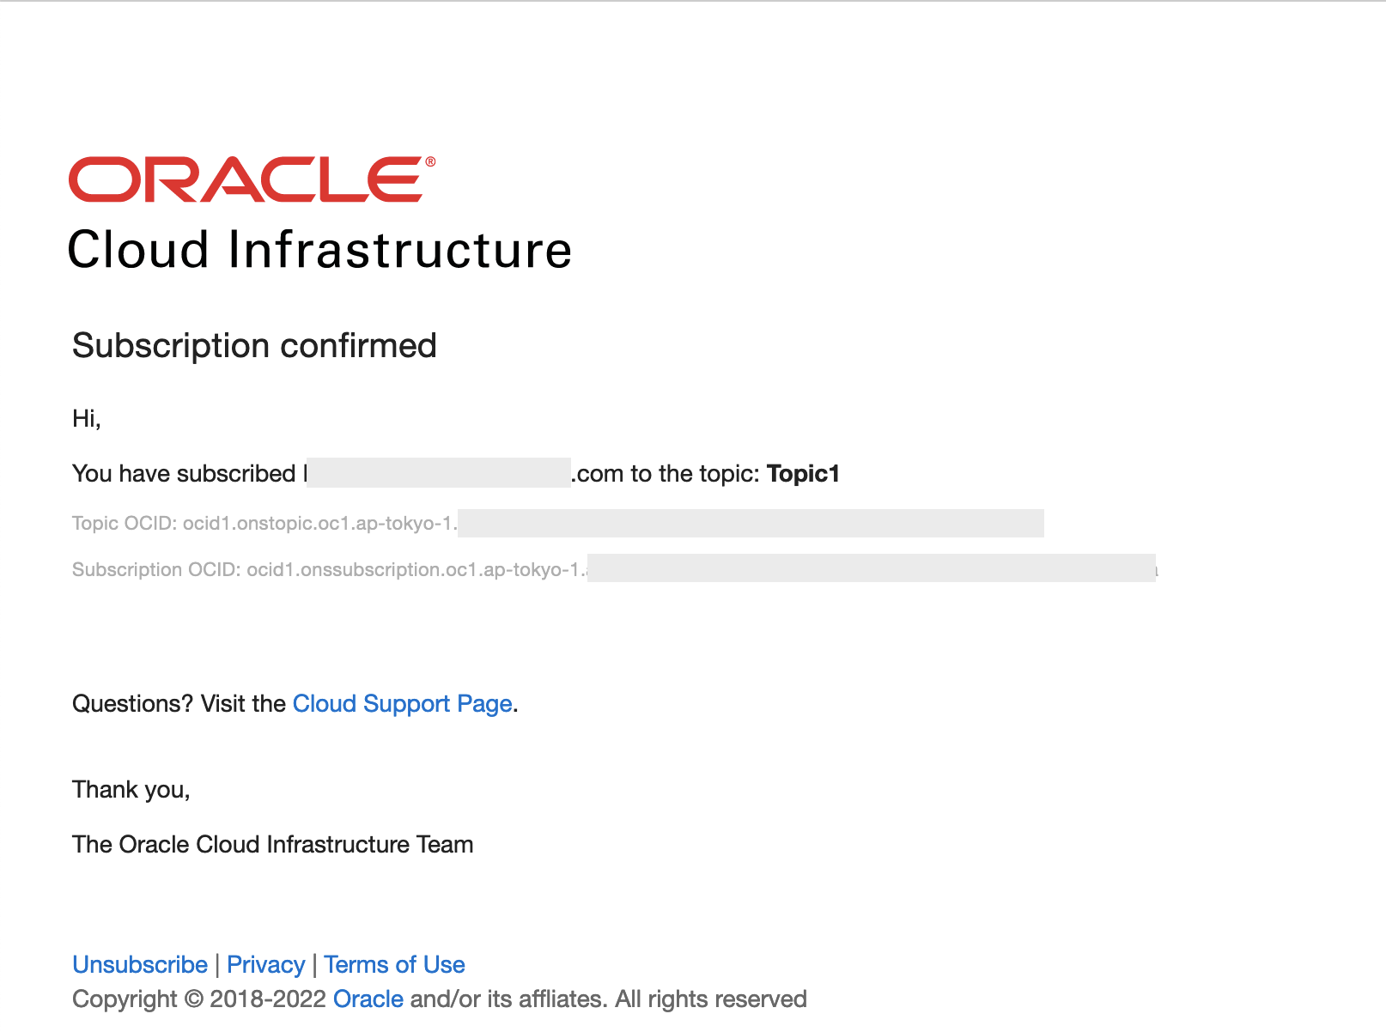Click The Oracle Cloud Infrastructure Team signature
Screen dimensions: 1386x1032
coord(273,845)
